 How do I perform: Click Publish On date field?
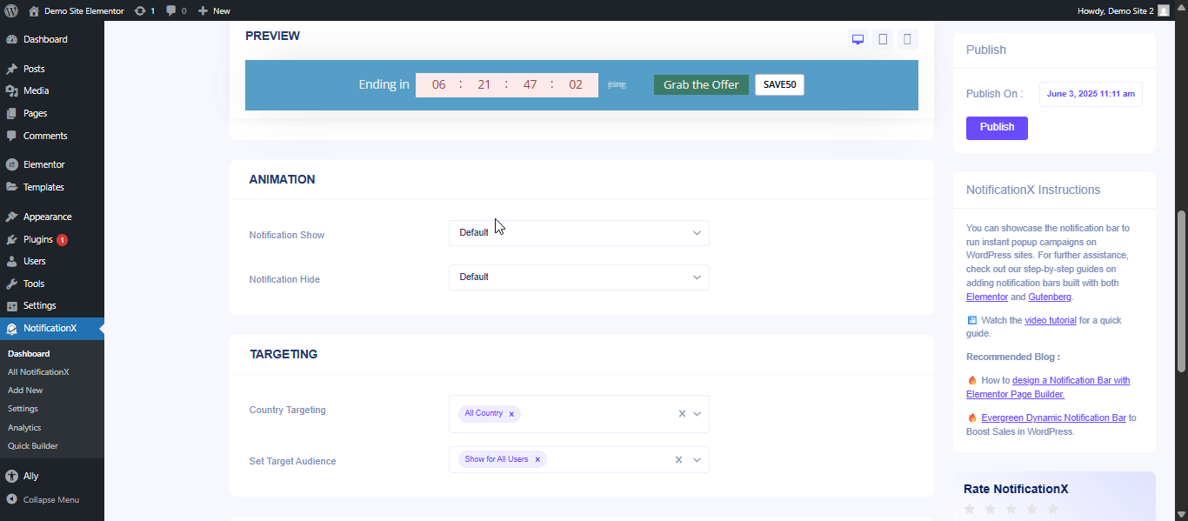[1091, 94]
